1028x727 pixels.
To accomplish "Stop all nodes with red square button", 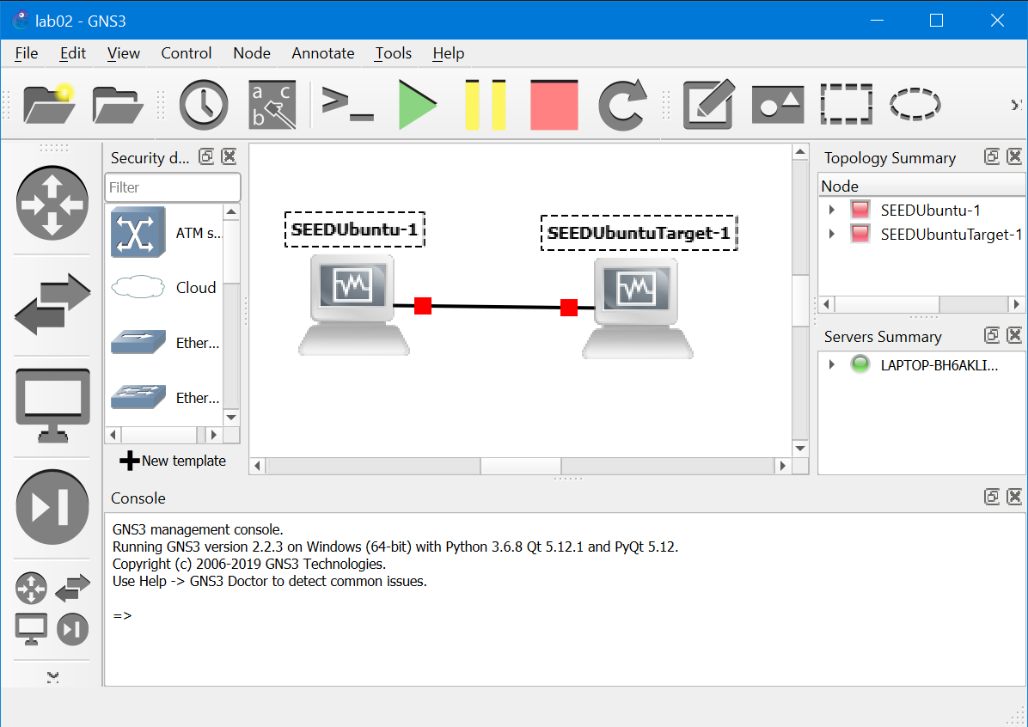I will [554, 104].
